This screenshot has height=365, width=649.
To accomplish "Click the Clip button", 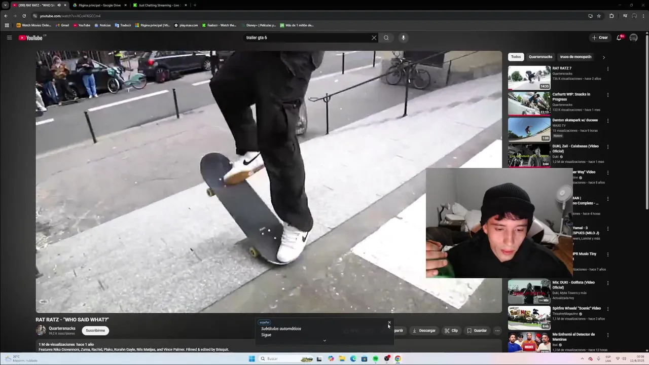I will 451,331.
